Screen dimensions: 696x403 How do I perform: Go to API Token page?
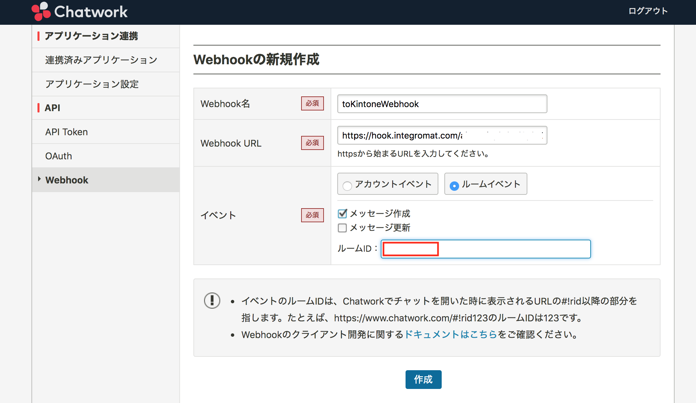point(67,132)
